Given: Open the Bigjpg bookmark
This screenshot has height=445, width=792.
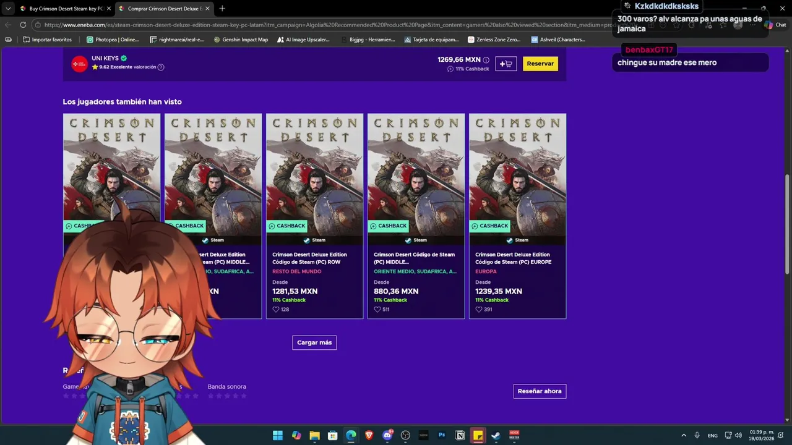Looking at the screenshot, I should 368,40.
